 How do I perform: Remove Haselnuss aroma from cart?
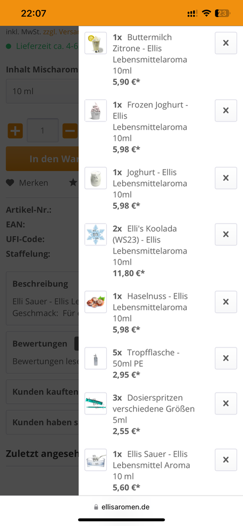pyautogui.click(x=226, y=302)
